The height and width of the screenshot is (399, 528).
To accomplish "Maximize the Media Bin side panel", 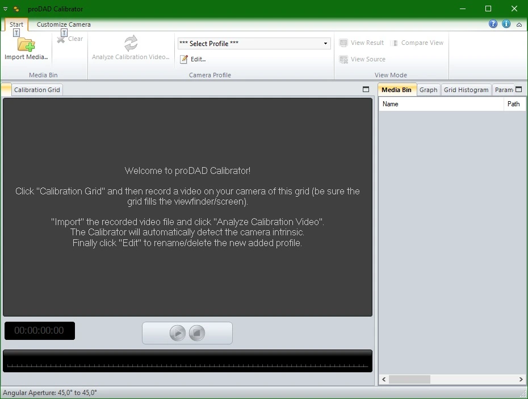I will click(x=519, y=89).
